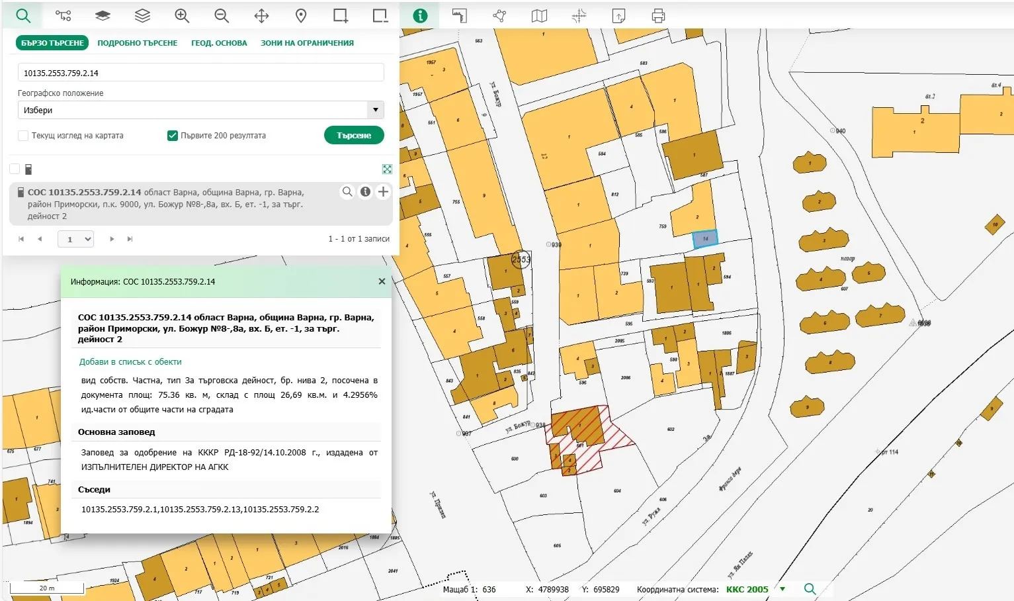This screenshot has height=601, width=1014.
Task: Uncheck 'Първите 200 резултата' checkbox
Action: click(173, 136)
